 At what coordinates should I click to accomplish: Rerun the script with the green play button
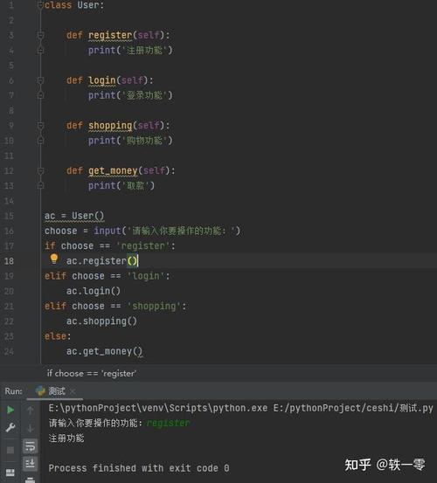pos(10,410)
